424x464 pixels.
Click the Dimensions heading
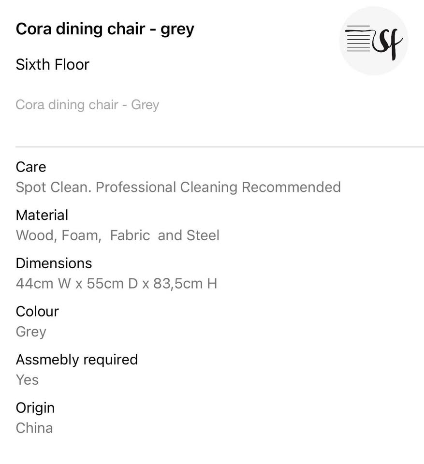click(x=54, y=263)
